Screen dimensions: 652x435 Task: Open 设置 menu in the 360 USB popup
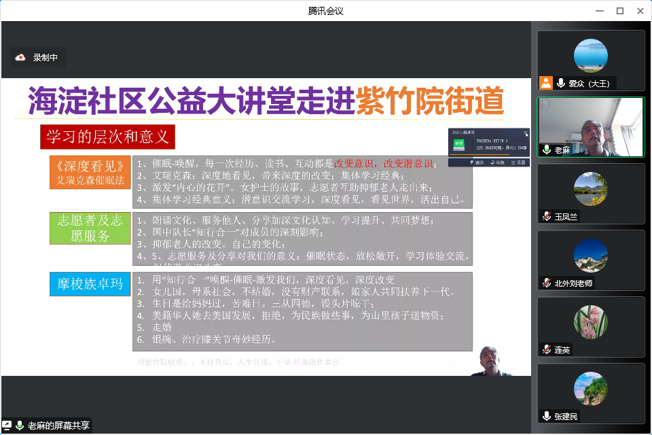pyautogui.click(x=518, y=163)
